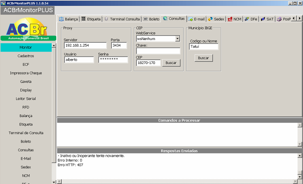Click the Consultas tab globe icon
303x184 pixels.
pos(165,19)
